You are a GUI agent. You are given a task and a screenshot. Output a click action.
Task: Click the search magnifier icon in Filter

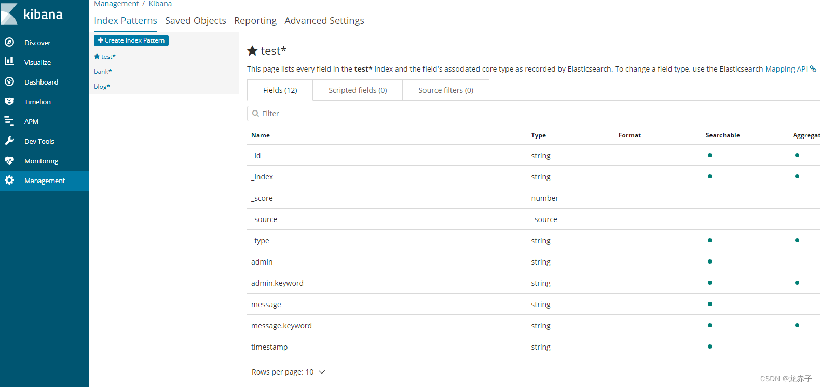pyautogui.click(x=255, y=113)
